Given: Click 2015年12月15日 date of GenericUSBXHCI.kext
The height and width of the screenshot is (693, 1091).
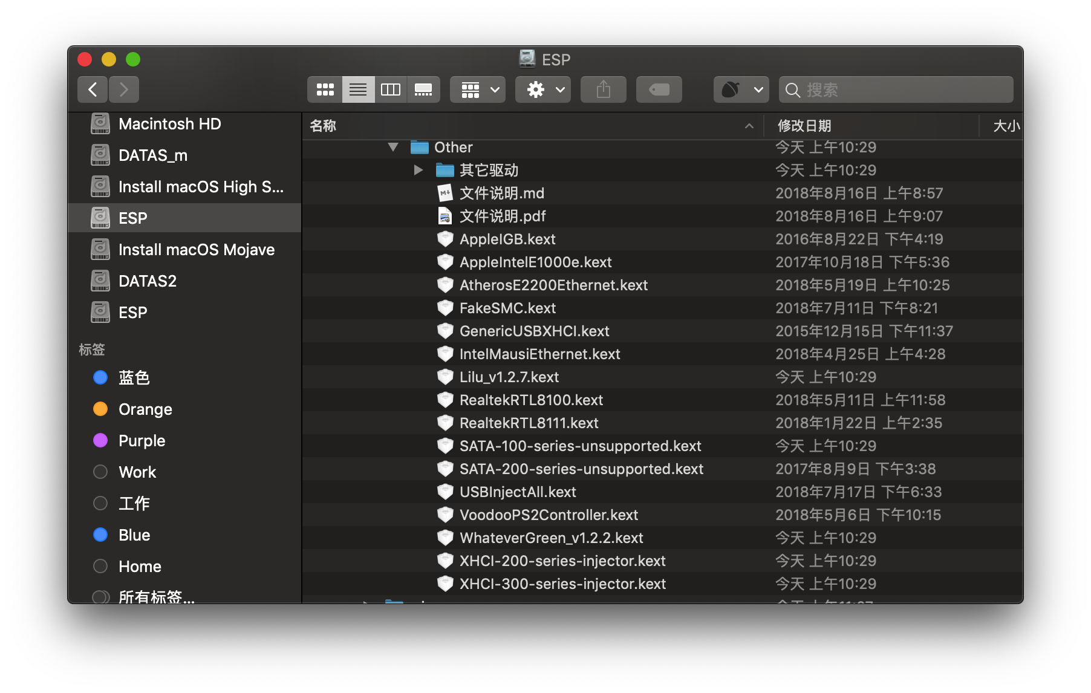Looking at the screenshot, I should coord(864,331).
